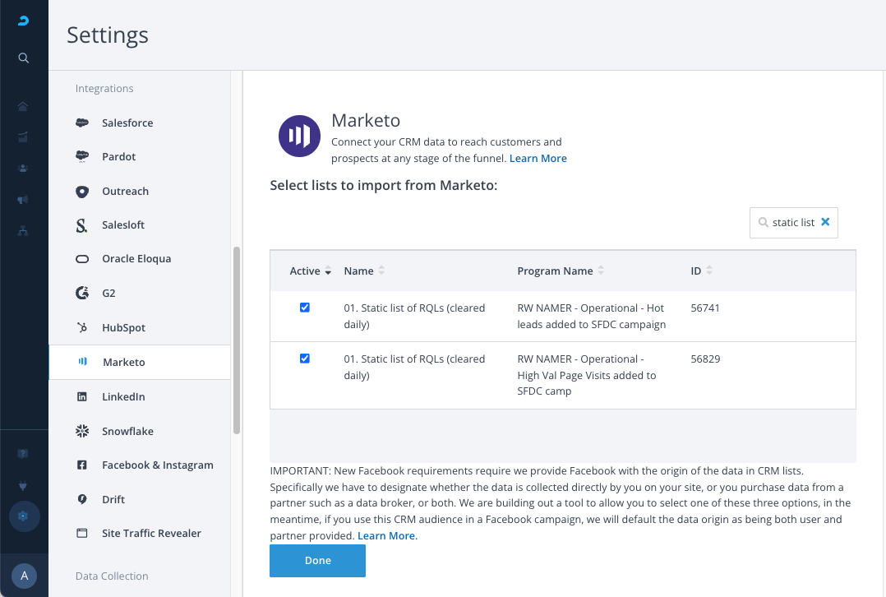
Task: Uncheck Active checkbox for list ID 56741
Action: [305, 308]
